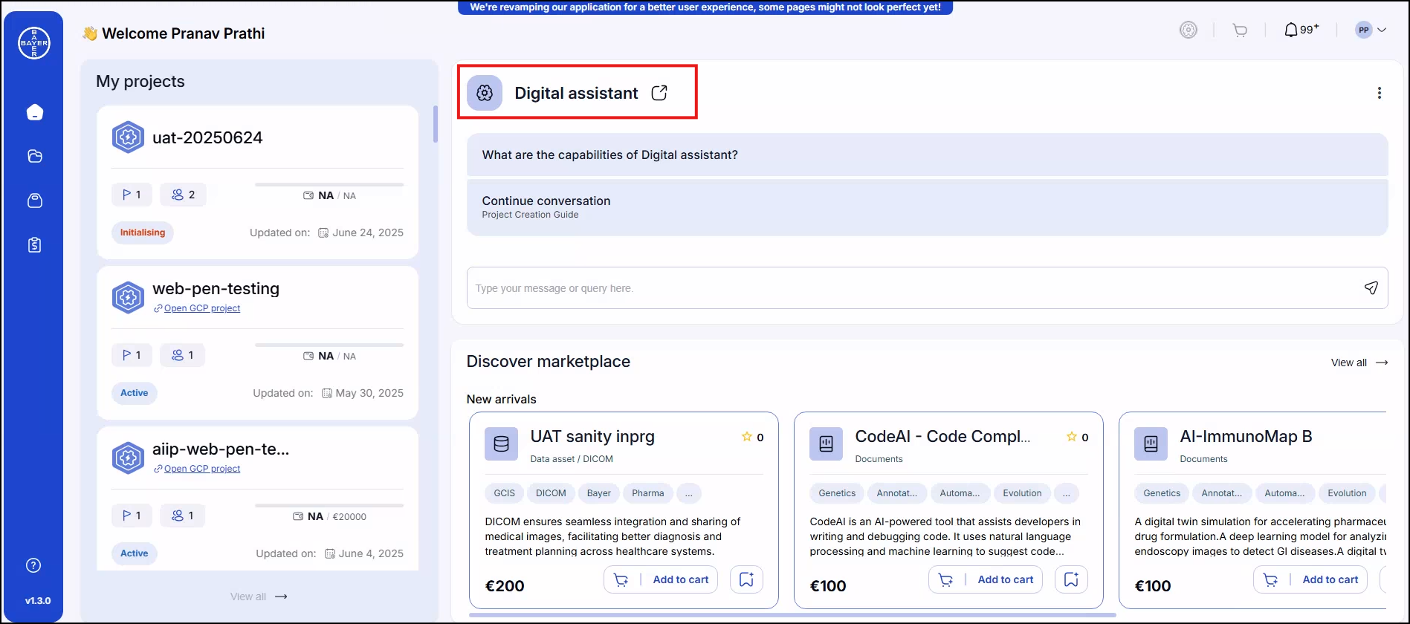The image size is (1410, 624).
Task: Click Open GCP project under aiip-web-pen-te...
Action: [x=197, y=469]
